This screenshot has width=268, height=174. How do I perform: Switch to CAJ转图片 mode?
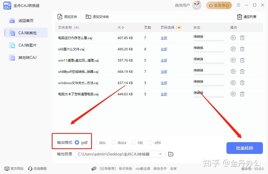pyautogui.click(x=23, y=45)
